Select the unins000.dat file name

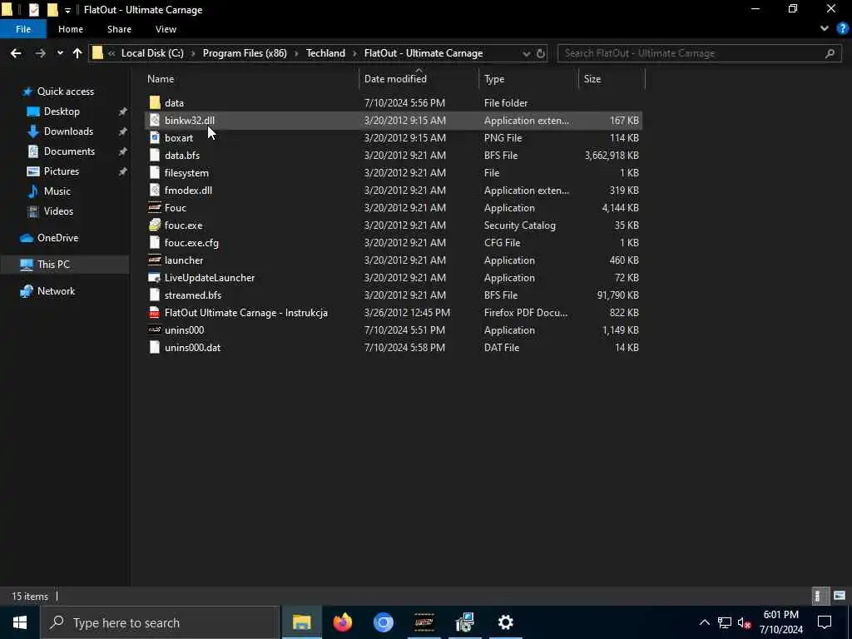pos(192,348)
